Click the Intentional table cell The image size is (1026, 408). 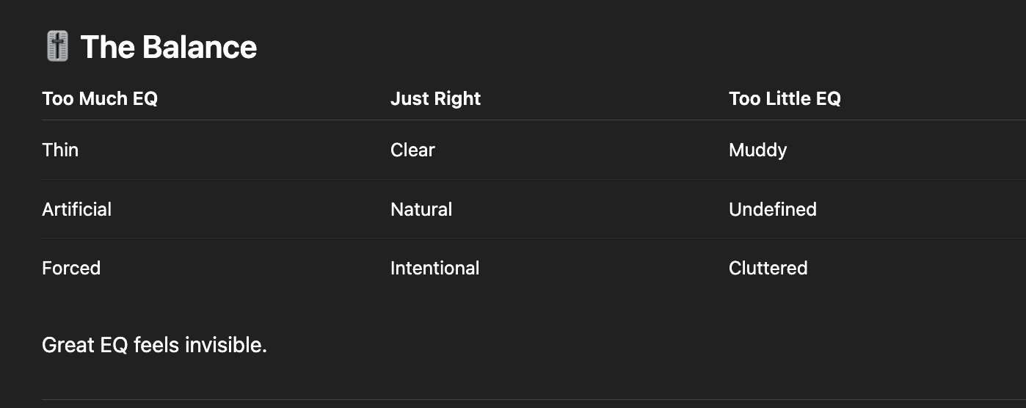coord(434,268)
